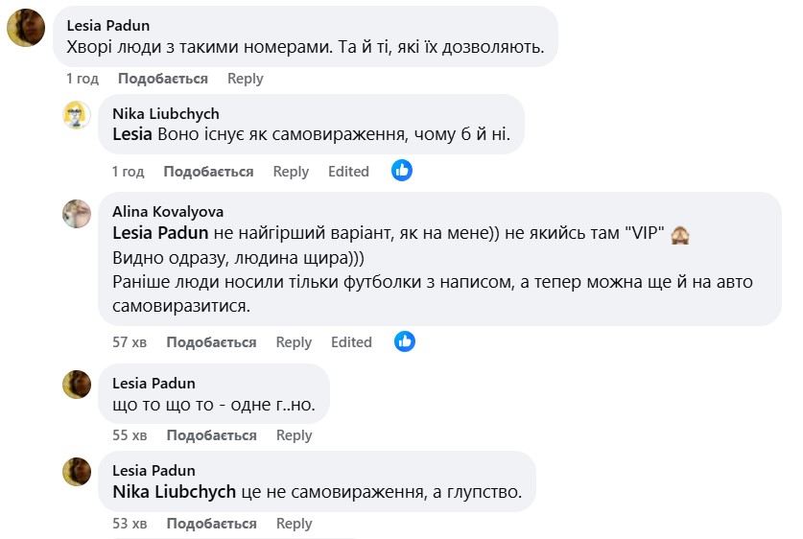
Task: Show edit history of Alina's comment
Action: point(351,342)
